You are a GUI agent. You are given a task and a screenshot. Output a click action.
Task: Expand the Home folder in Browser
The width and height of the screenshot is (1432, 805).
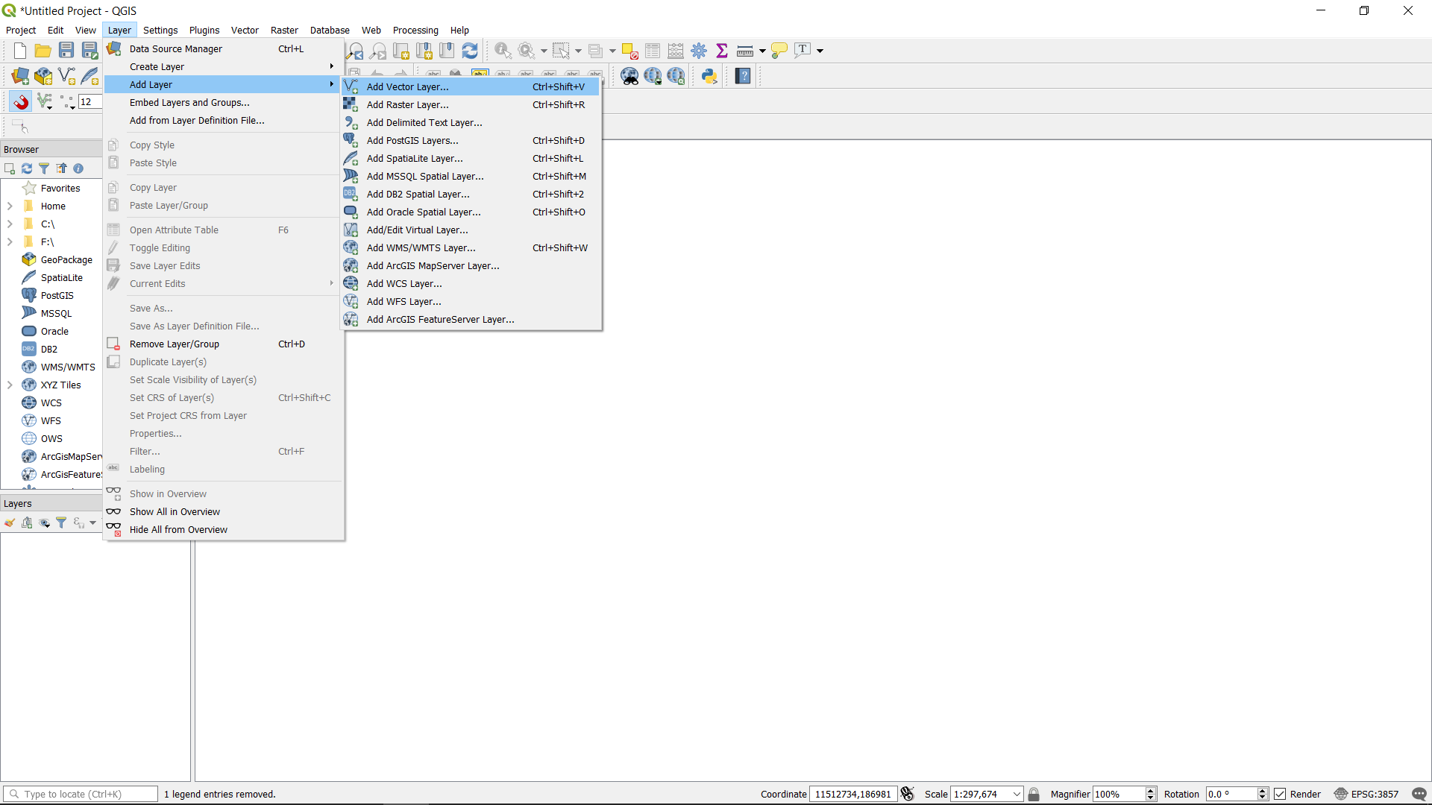click(x=10, y=206)
